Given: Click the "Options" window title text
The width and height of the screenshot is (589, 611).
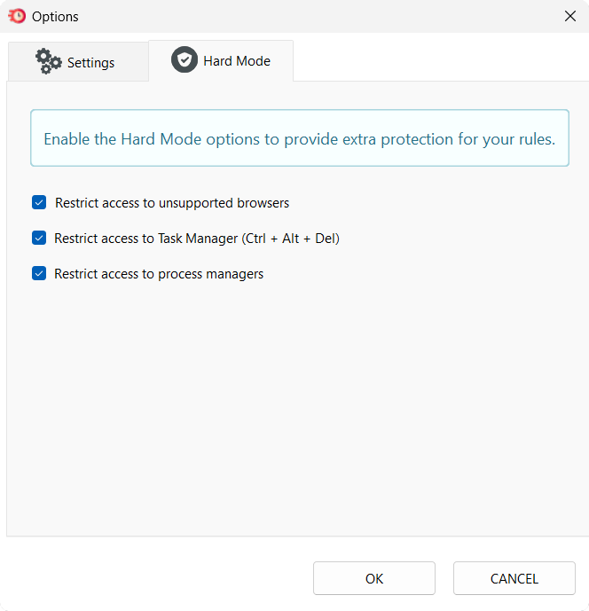Looking at the screenshot, I should (x=55, y=17).
